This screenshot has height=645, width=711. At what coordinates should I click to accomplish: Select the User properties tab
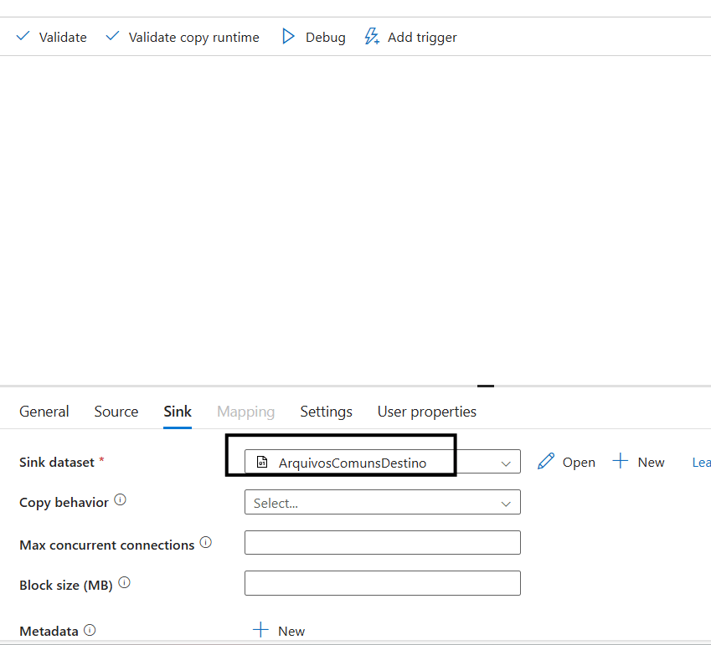click(426, 412)
